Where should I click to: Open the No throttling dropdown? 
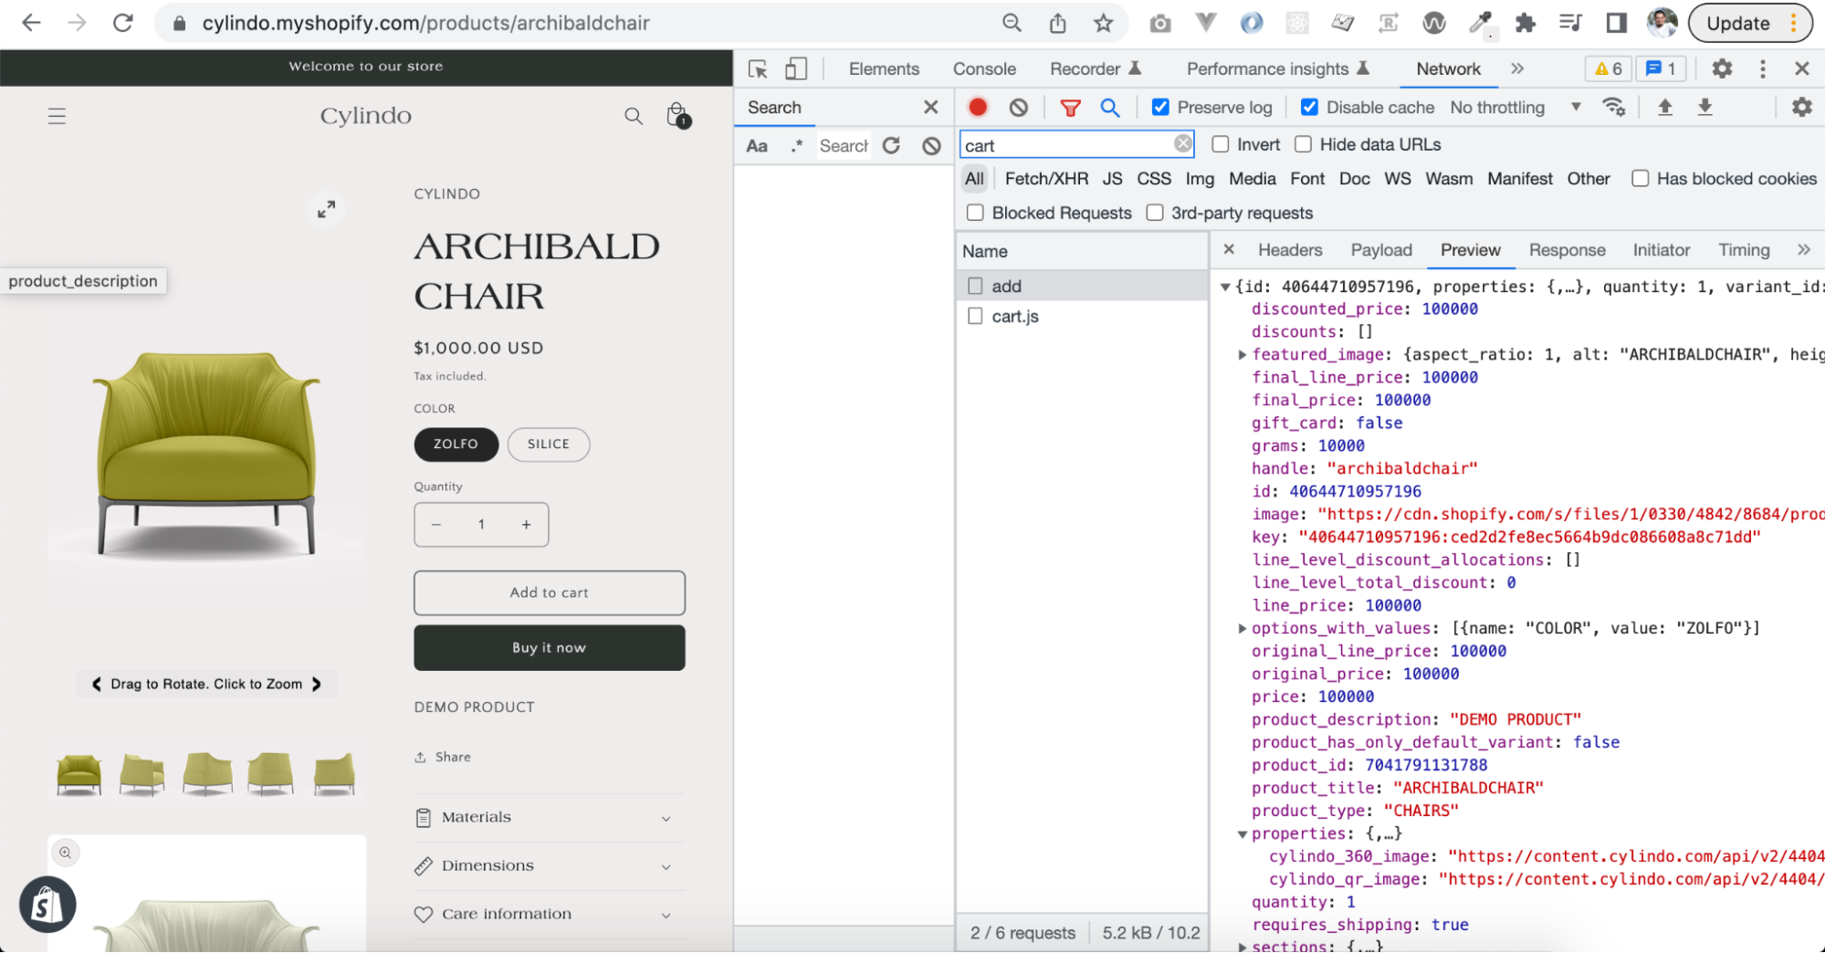pyautogui.click(x=1516, y=107)
